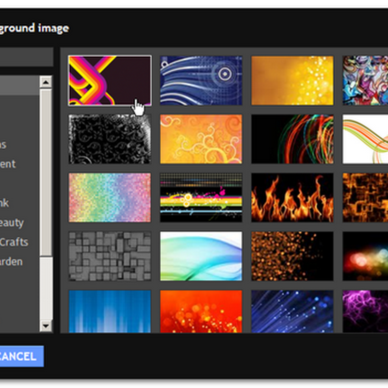The width and height of the screenshot is (388, 388).
Task: Pick the pastel rainbow mosaic thumbnail
Action: point(110,197)
